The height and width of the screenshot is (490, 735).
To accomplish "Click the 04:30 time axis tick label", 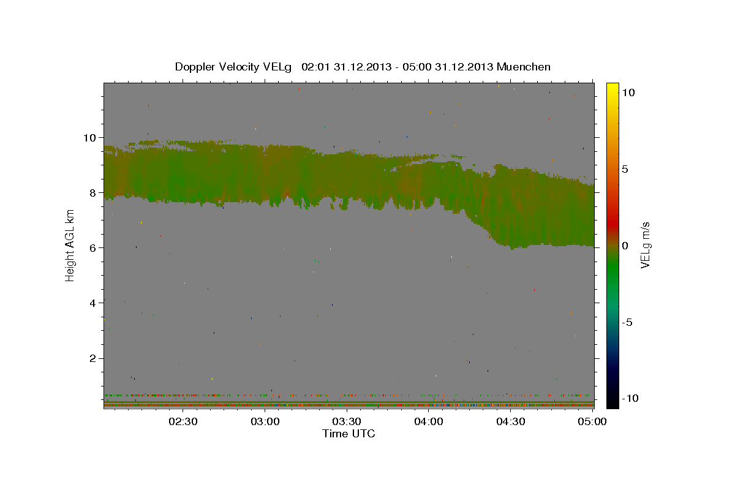I will tap(510, 421).
